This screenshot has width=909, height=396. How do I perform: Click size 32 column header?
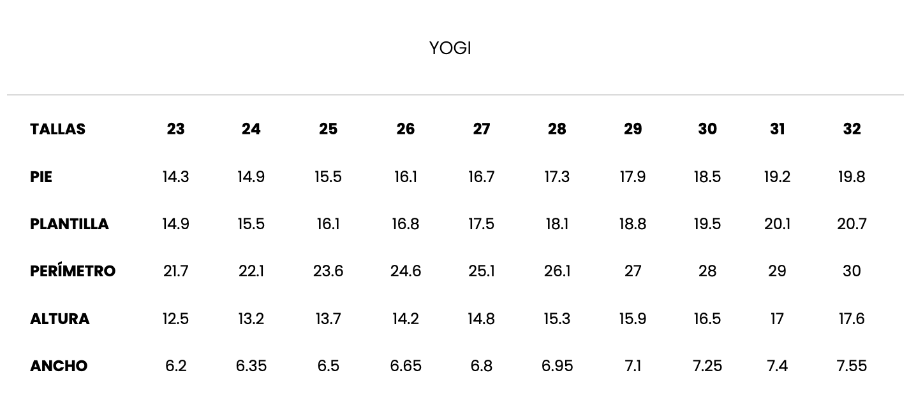(x=852, y=129)
